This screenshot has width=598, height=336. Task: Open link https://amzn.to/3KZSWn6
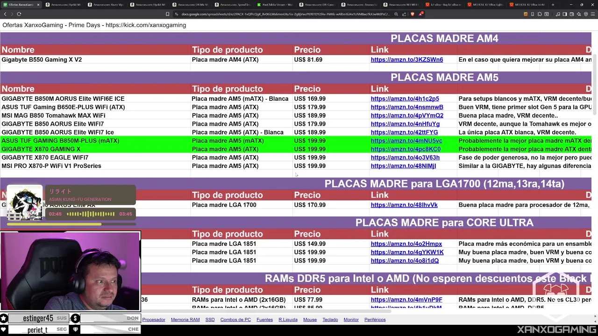tap(407, 60)
